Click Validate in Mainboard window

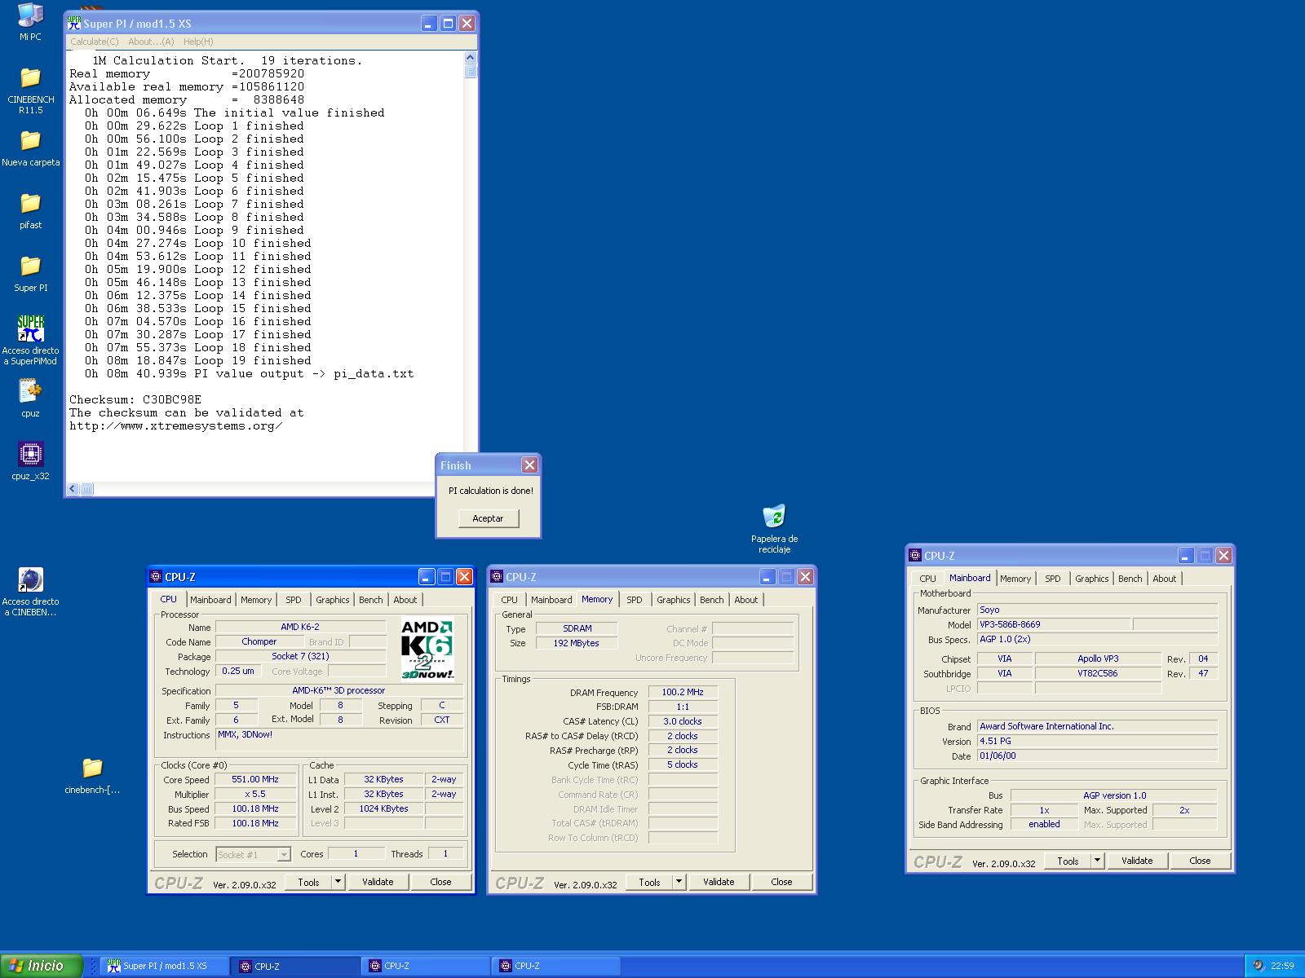(1137, 861)
